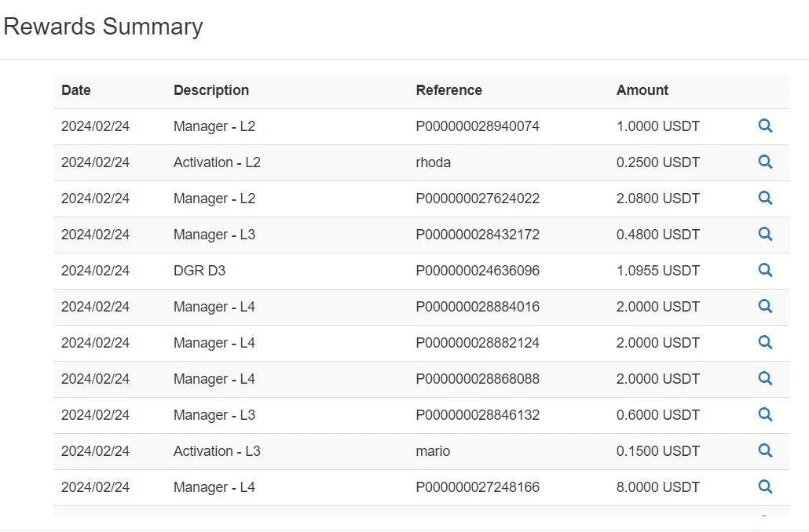Select the 0.2500 USDT amount

658,162
